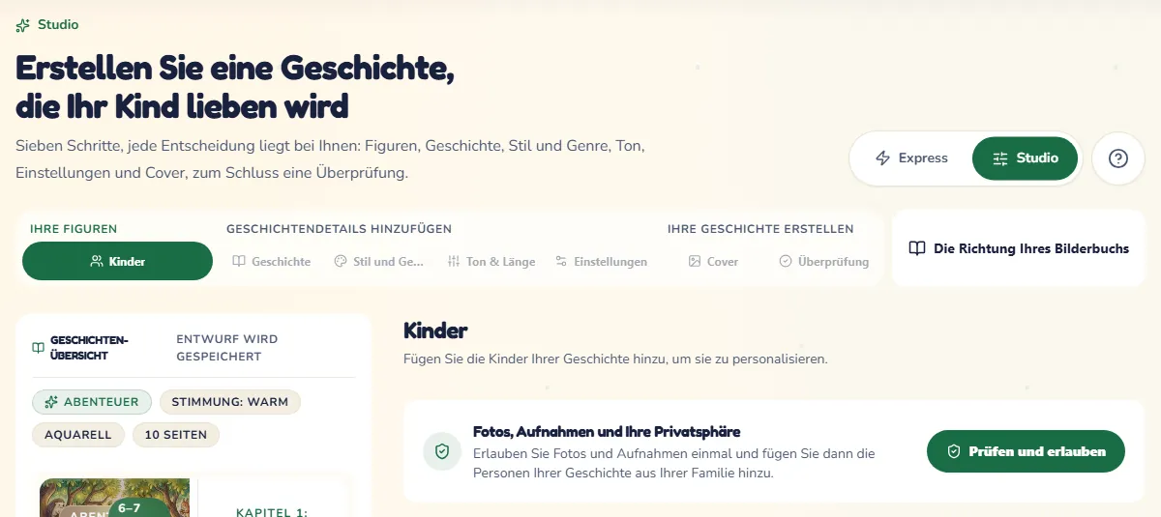This screenshot has height=517, width=1161.
Task: Click the book icon beside Richtung
Action: 917,248
